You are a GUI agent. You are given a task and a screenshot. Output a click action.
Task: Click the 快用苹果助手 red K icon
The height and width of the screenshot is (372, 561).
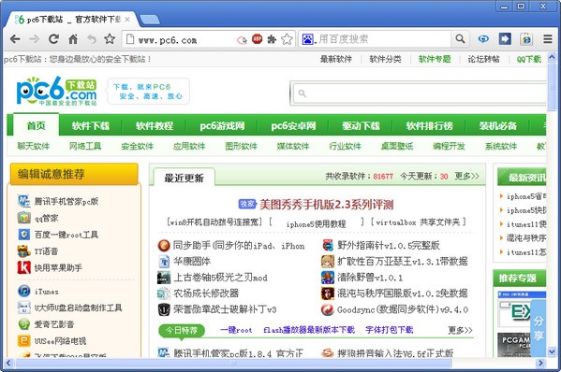tap(23, 267)
